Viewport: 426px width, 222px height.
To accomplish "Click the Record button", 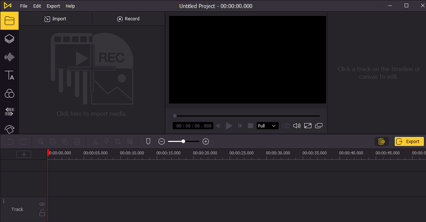I will tap(128, 18).
